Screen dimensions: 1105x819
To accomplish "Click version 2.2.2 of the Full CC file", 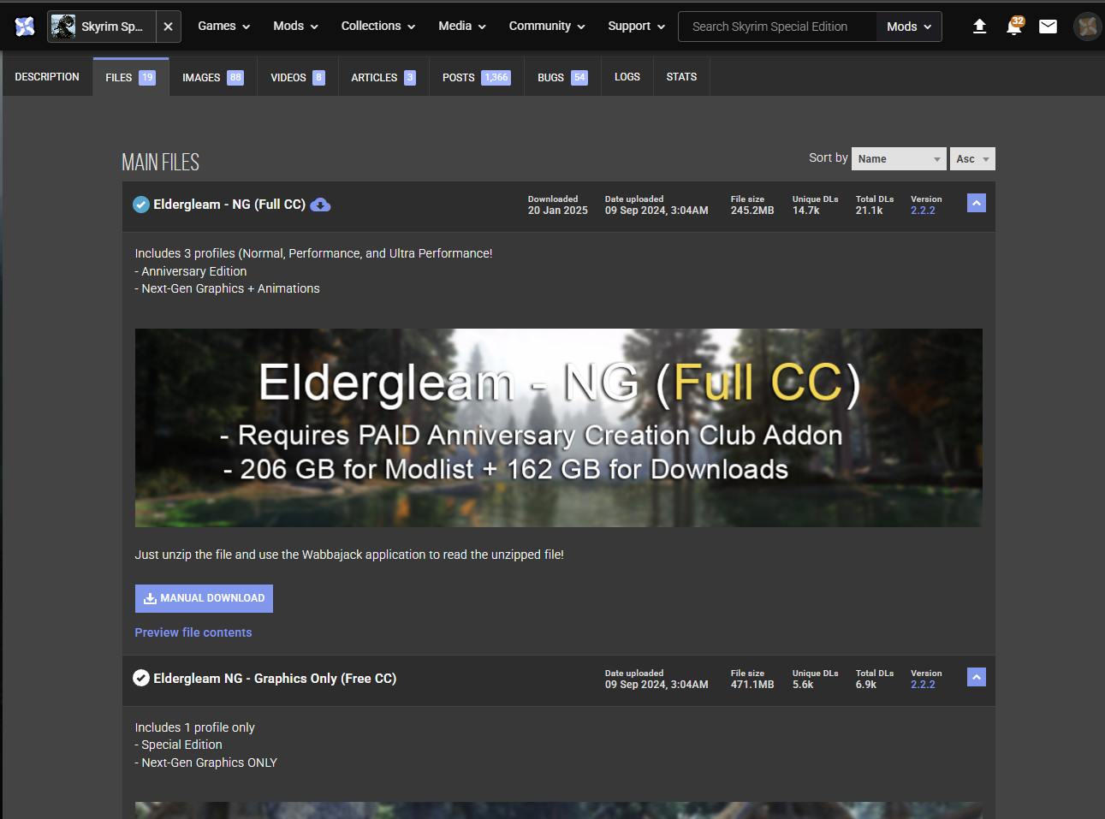I will tap(923, 211).
